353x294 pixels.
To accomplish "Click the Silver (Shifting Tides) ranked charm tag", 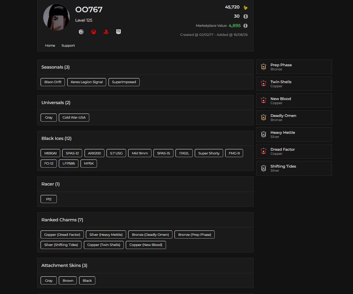I will [x=61, y=245].
